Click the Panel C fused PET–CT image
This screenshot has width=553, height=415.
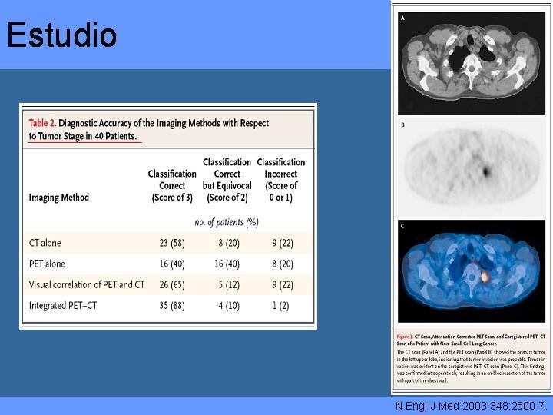click(x=472, y=271)
